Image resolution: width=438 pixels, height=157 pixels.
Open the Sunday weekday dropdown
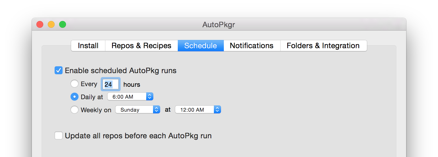click(x=138, y=110)
